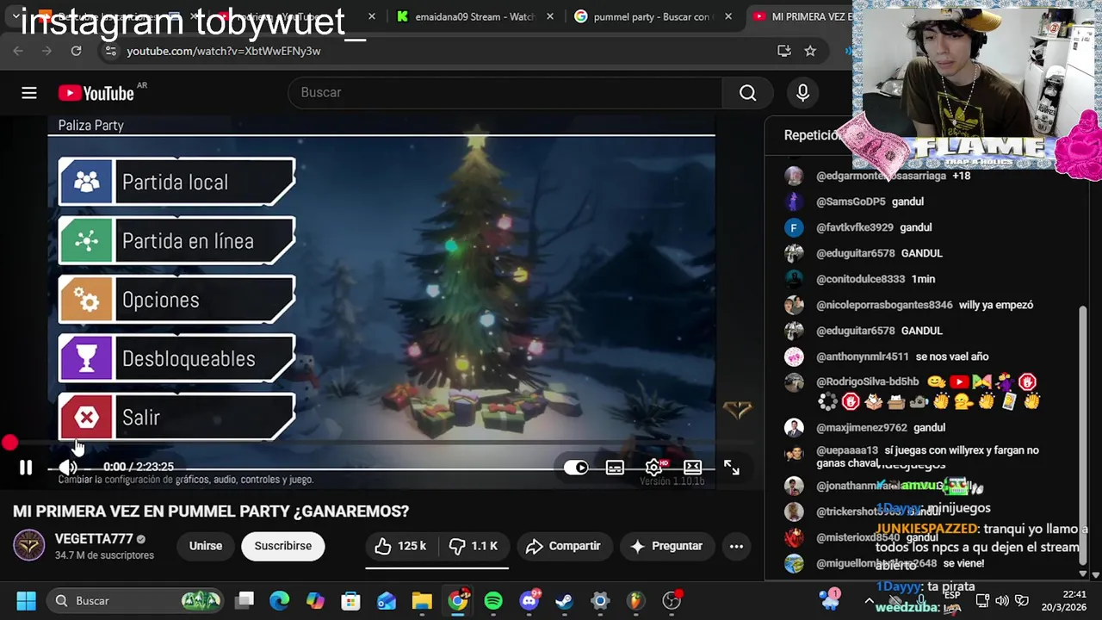Click @SamsGoDP5 chat username

pyautogui.click(x=851, y=201)
